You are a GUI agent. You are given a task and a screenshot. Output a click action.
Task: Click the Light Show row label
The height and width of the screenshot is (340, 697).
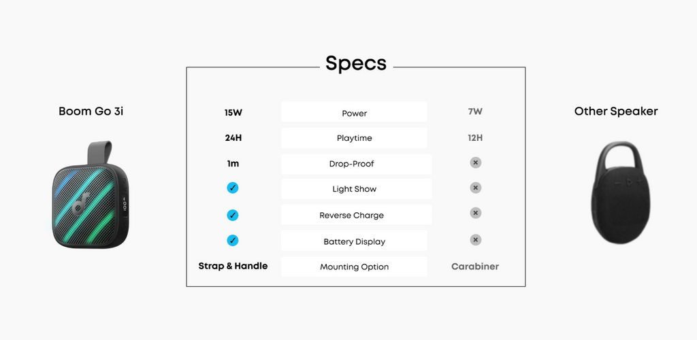click(x=357, y=189)
